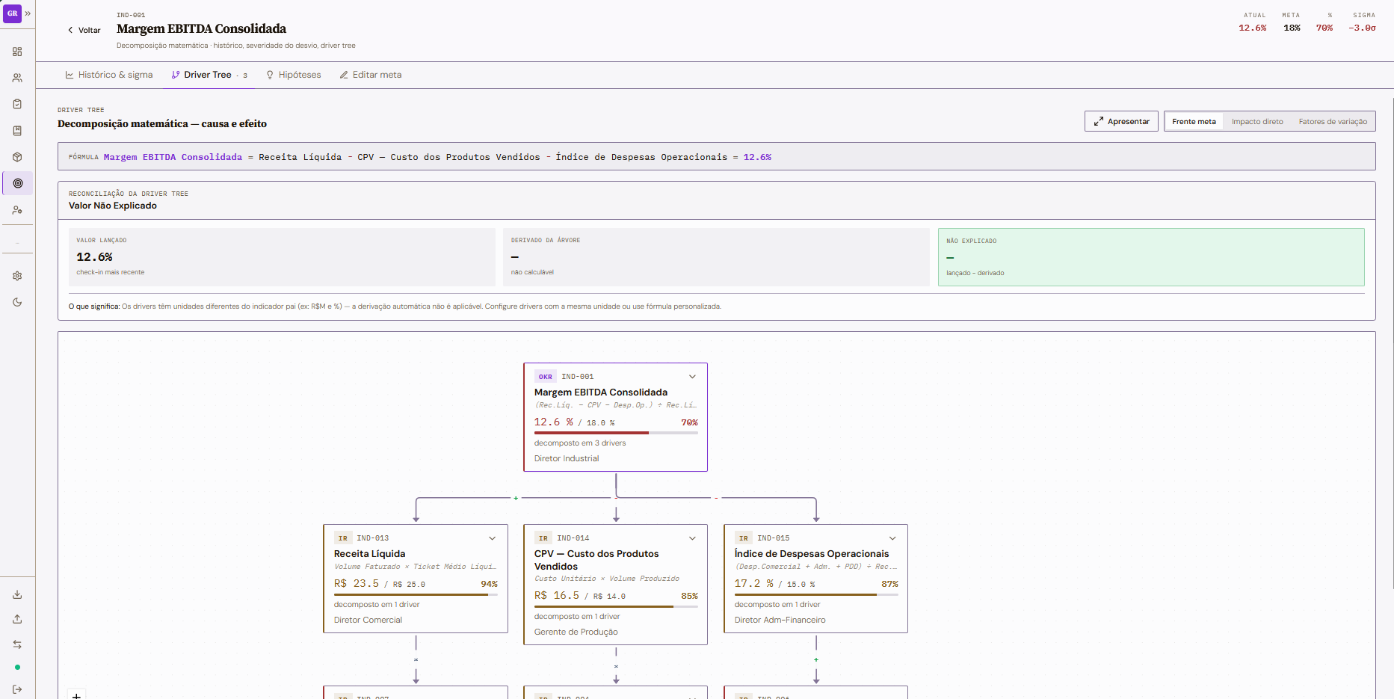Click the IR badge on IND-013 card
The height and width of the screenshot is (699, 1394).
pyautogui.click(x=343, y=538)
